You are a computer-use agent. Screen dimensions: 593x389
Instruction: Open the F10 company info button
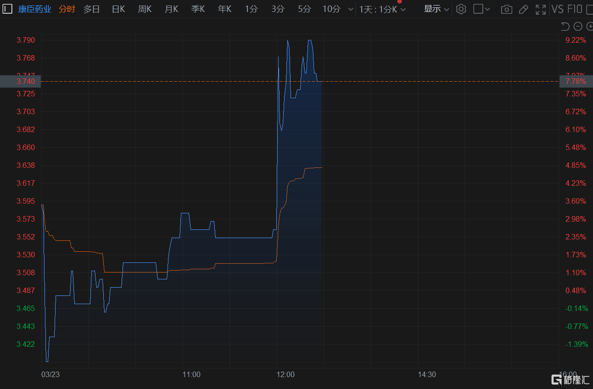575,9
